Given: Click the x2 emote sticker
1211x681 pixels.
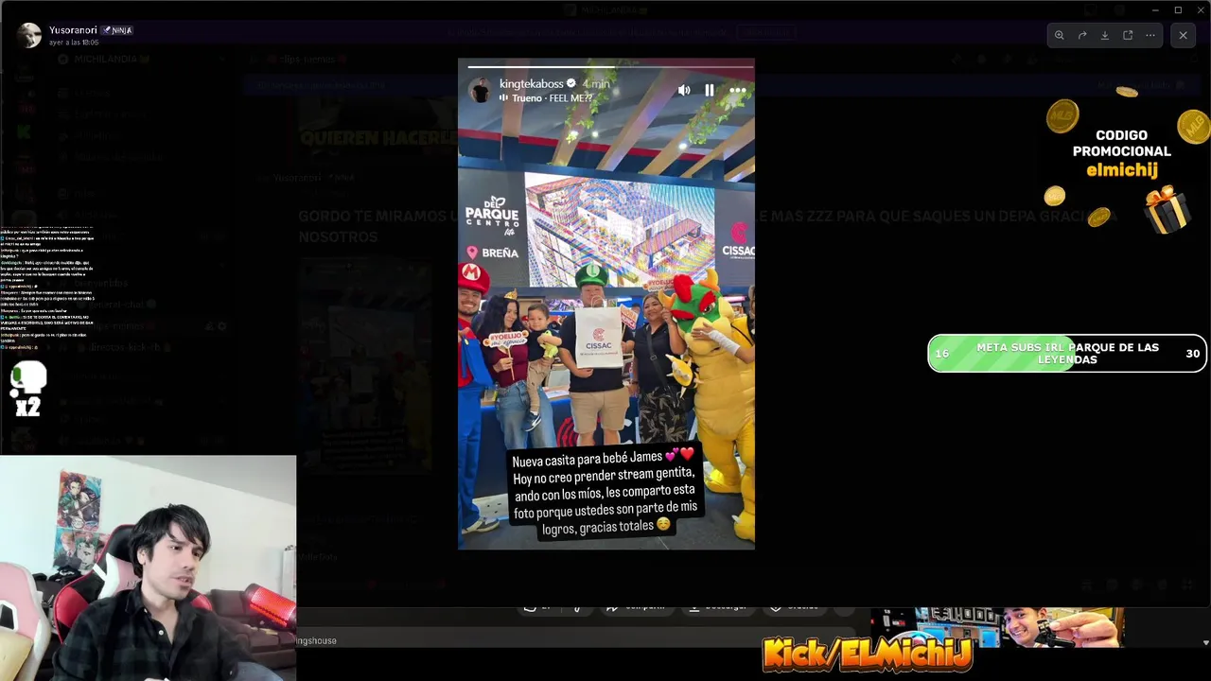Looking at the screenshot, I should 27,390.
